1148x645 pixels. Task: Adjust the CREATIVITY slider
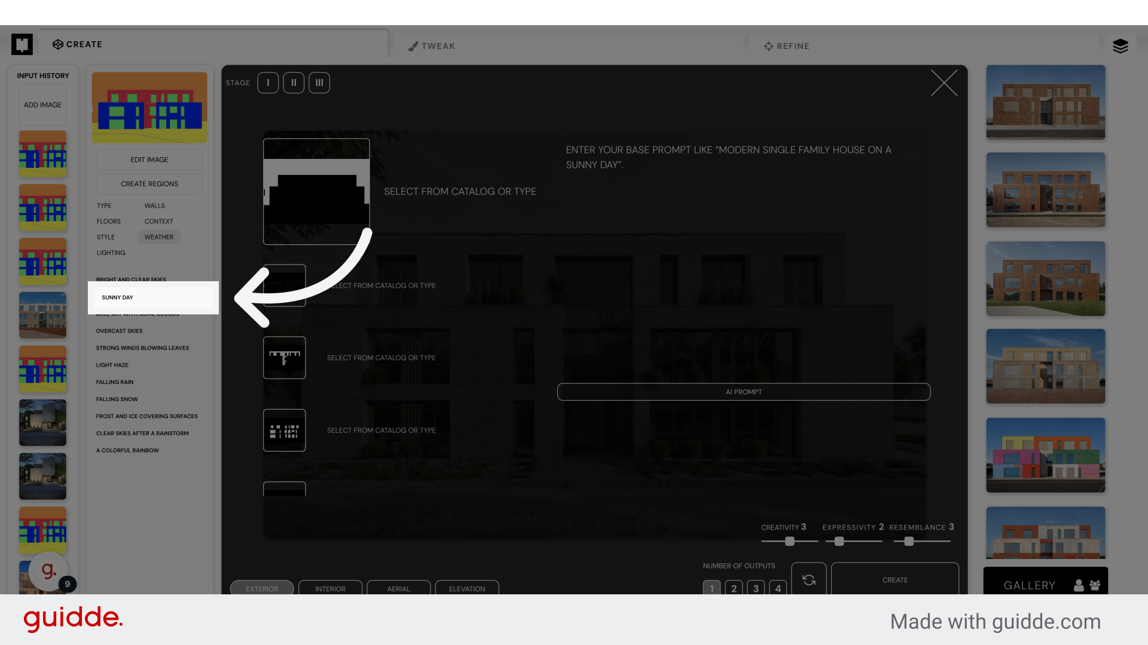[x=790, y=542]
